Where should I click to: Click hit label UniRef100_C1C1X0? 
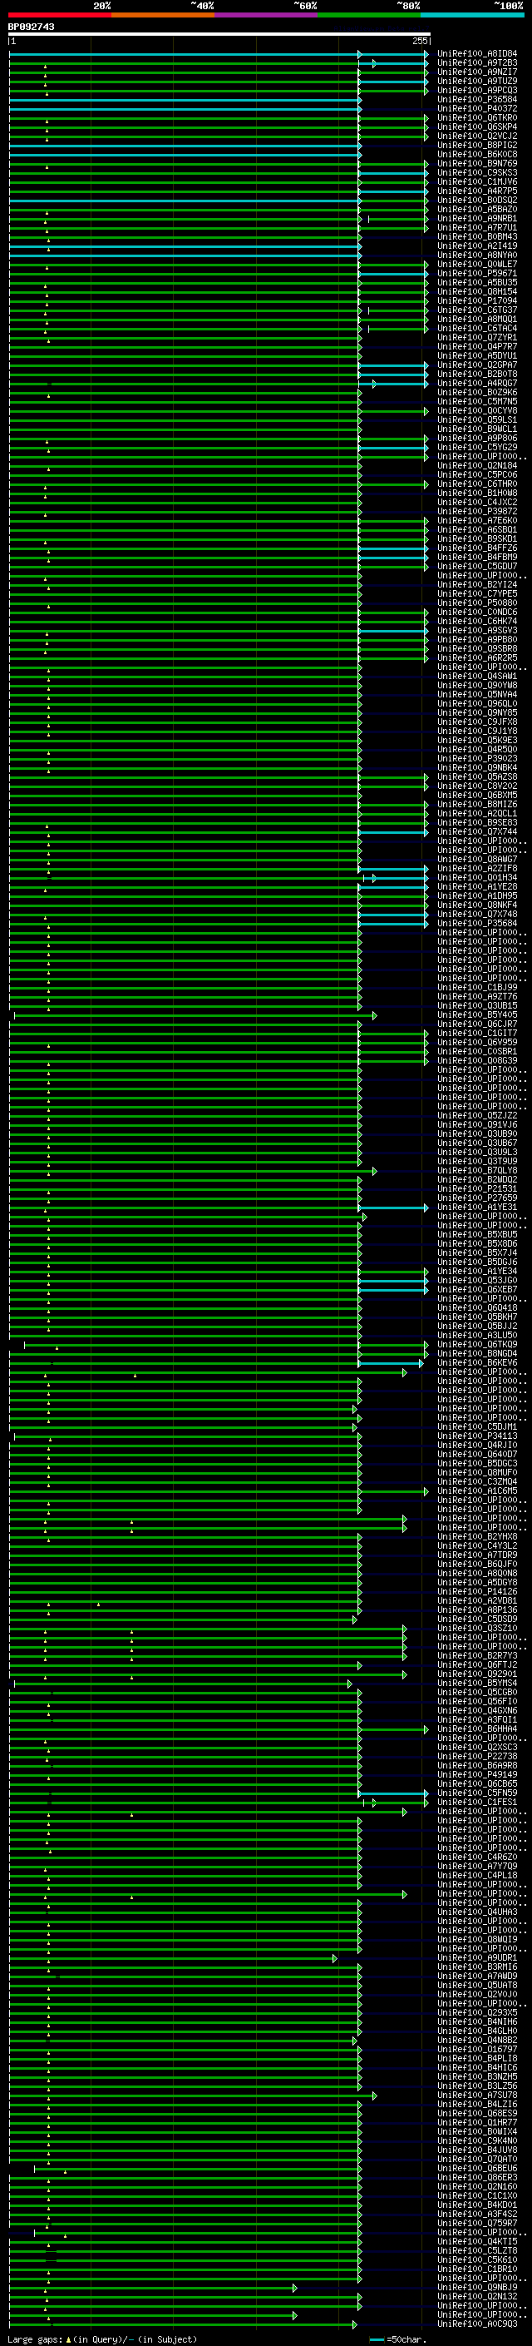(x=477, y=2195)
